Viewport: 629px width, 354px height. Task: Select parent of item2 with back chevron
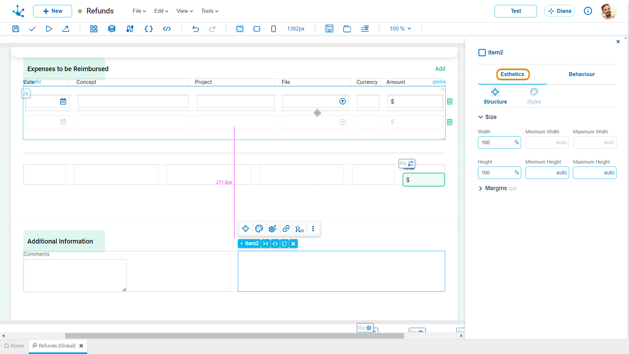coord(242,244)
